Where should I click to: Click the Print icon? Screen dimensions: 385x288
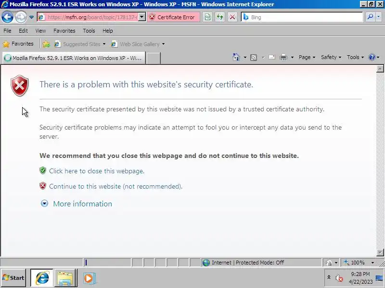[283, 57]
